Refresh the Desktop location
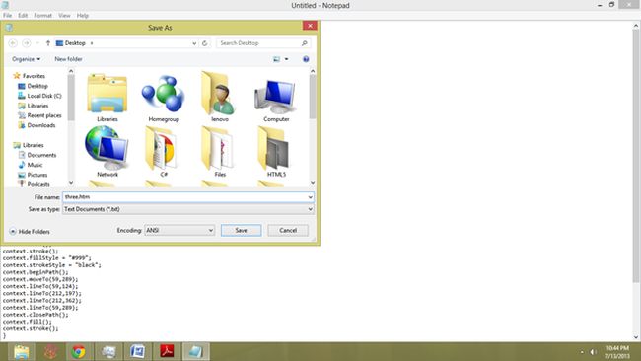Viewport: 641px width, 361px height. point(205,43)
